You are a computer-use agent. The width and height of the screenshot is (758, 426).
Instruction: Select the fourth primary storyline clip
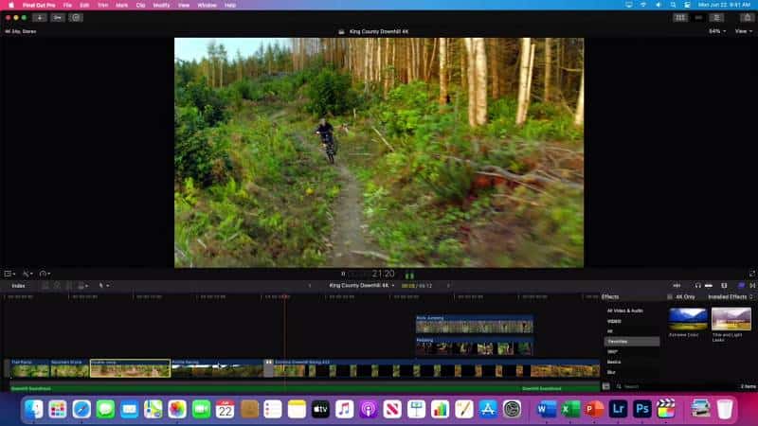click(x=218, y=368)
